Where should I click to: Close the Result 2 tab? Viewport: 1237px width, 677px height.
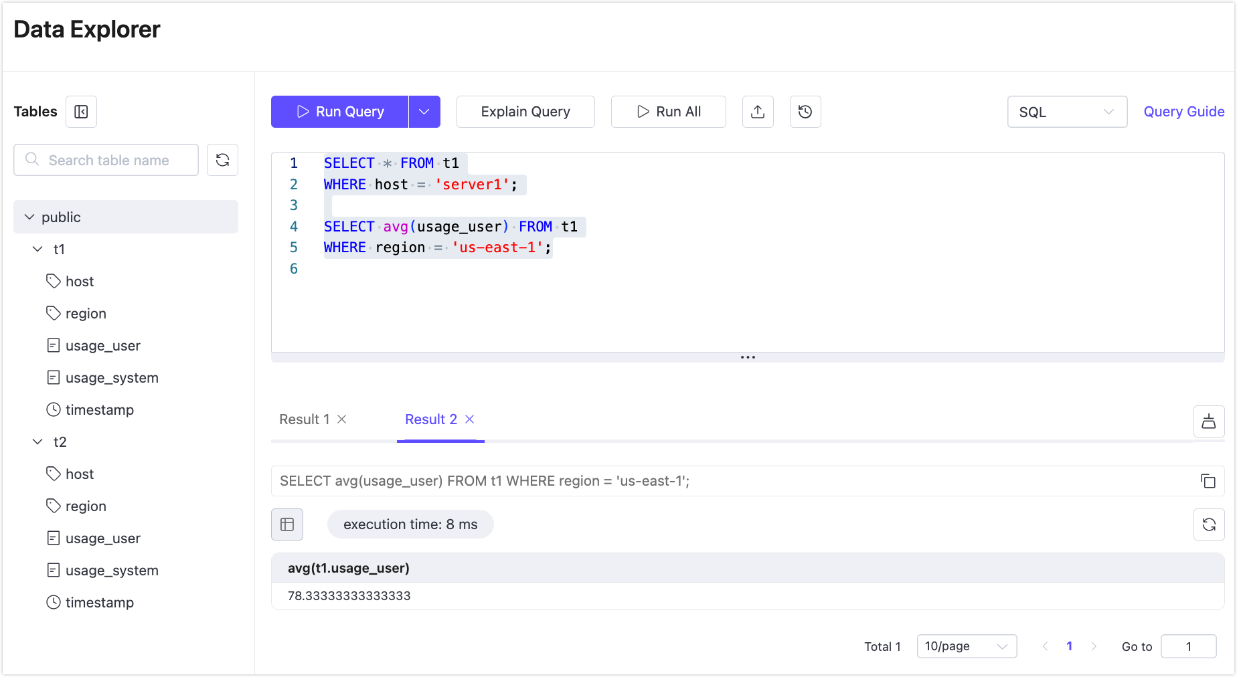click(x=469, y=419)
